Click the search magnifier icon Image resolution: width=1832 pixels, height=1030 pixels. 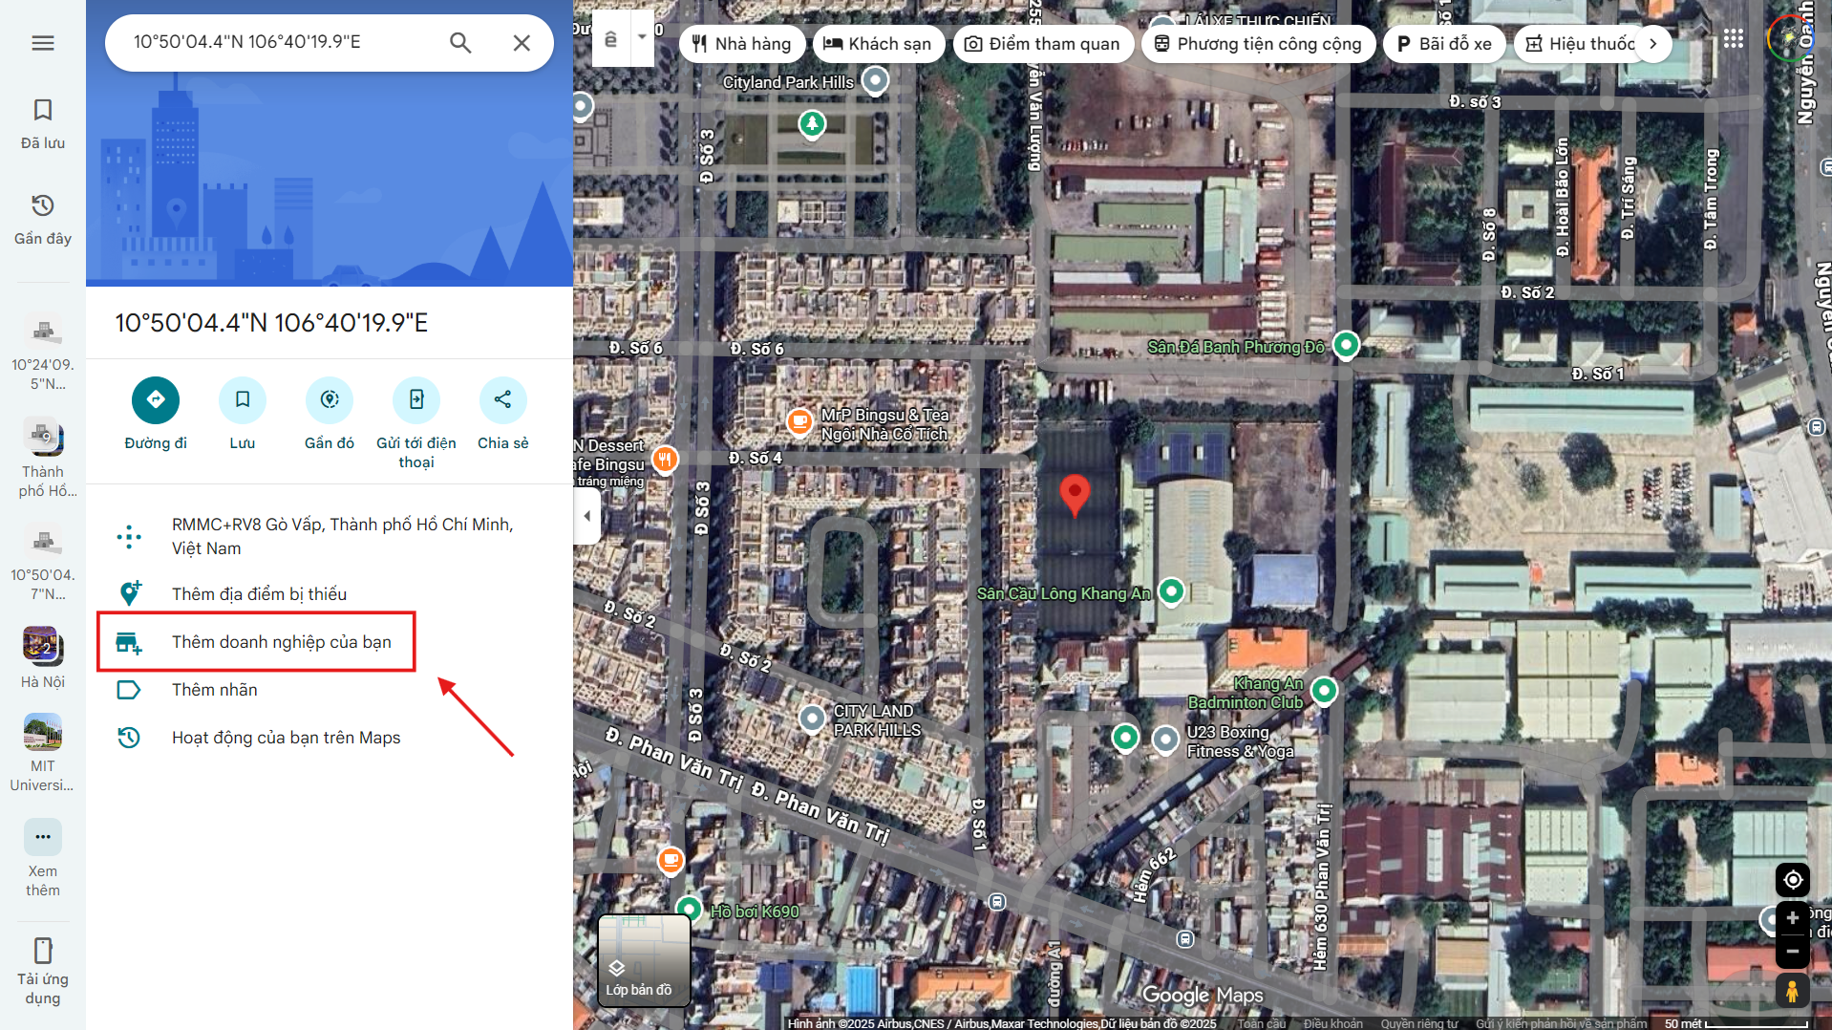460,43
